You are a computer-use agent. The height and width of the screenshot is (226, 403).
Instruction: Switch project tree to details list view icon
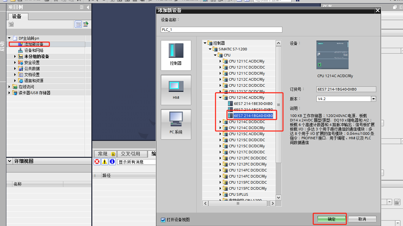point(78,24)
